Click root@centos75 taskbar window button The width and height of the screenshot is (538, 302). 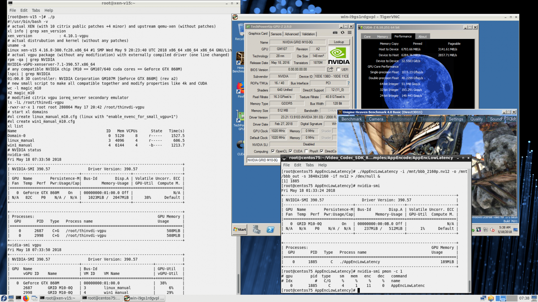[x=102, y=298]
